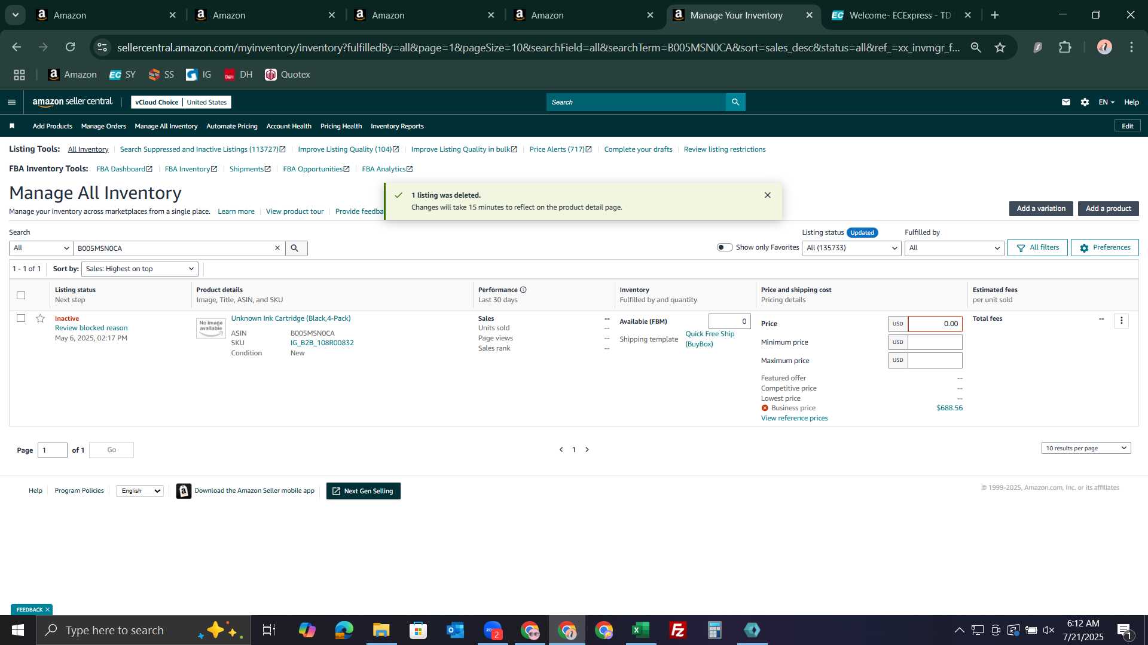Dismiss the listing deleted notification
Viewport: 1148px width, 645px height.
pyautogui.click(x=768, y=195)
